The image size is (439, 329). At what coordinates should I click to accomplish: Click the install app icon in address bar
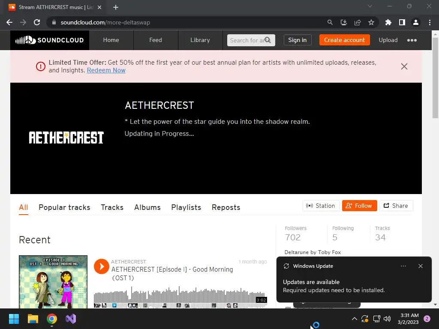pos(343,22)
